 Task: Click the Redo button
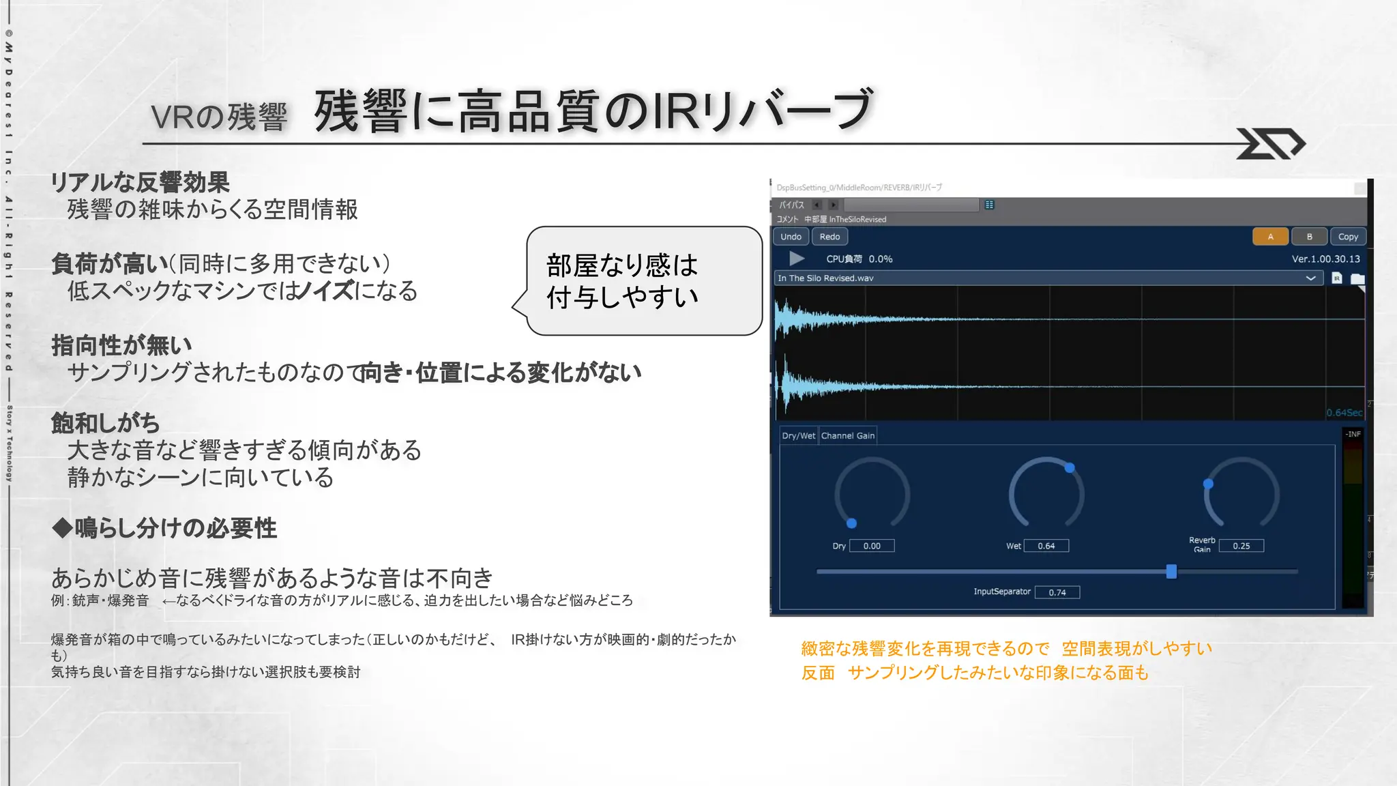(x=829, y=237)
